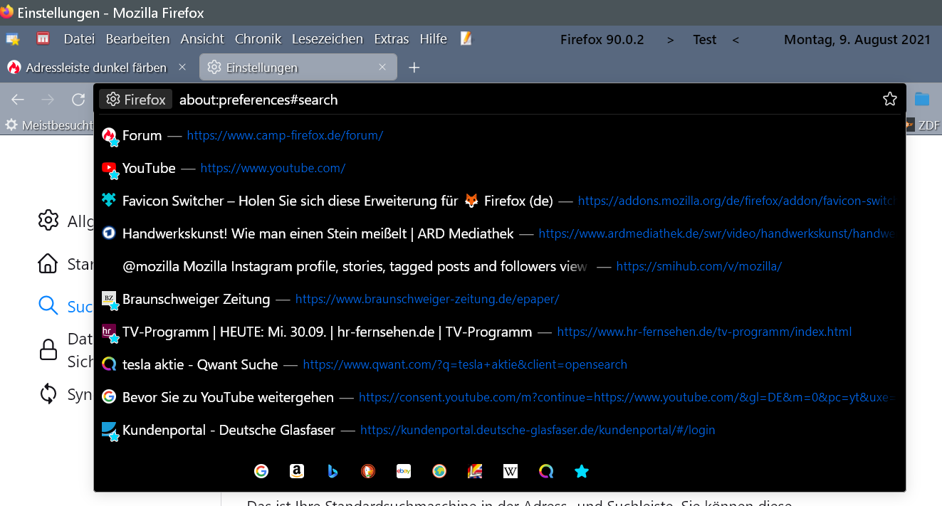Close the Einstellungen tab

coord(382,68)
